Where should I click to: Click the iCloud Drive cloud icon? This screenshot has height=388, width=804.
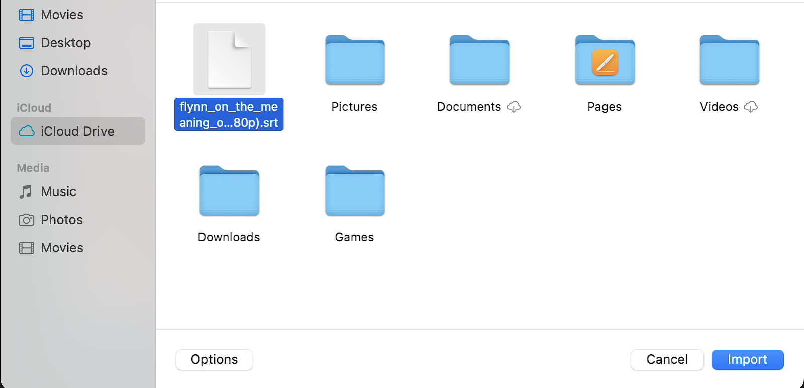point(27,131)
